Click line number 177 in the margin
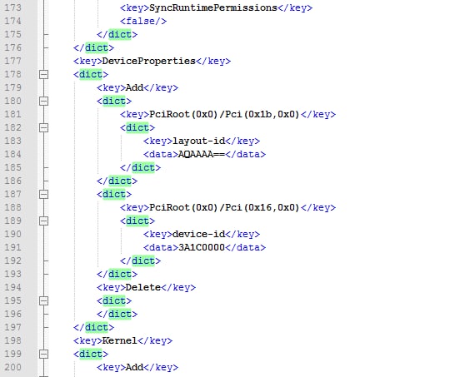Viewport: 475px width, 377px height. [12, 61]
